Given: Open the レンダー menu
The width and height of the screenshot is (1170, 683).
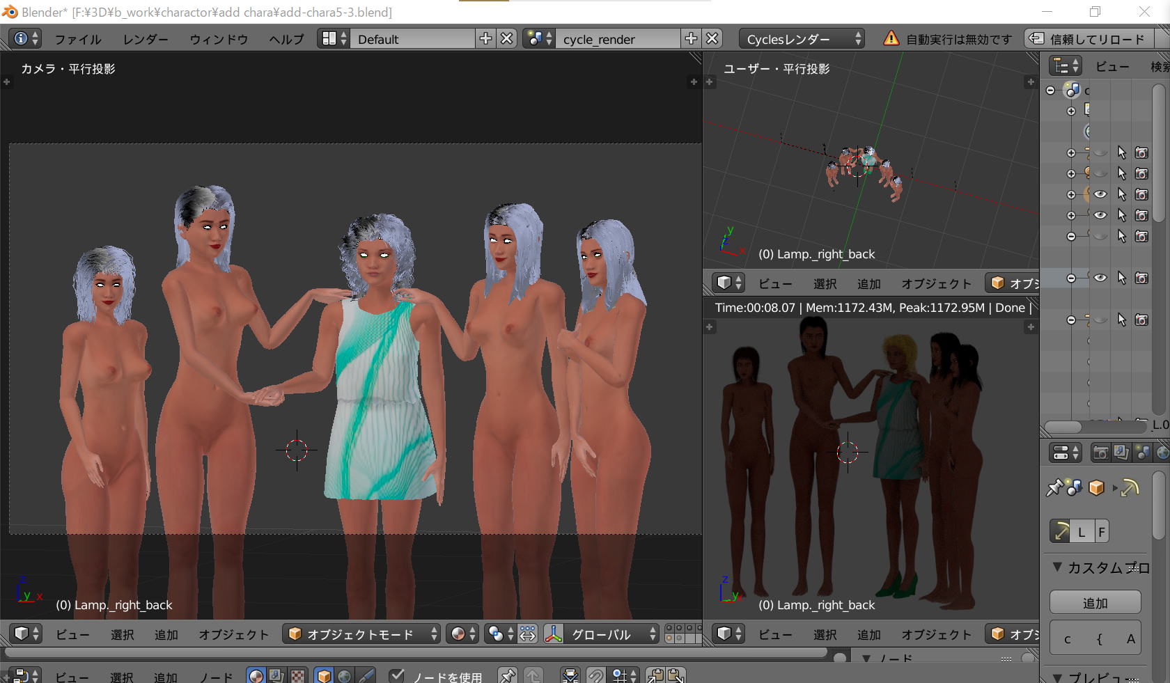Looking at the screenshot, I should click(x=145, y=40).
